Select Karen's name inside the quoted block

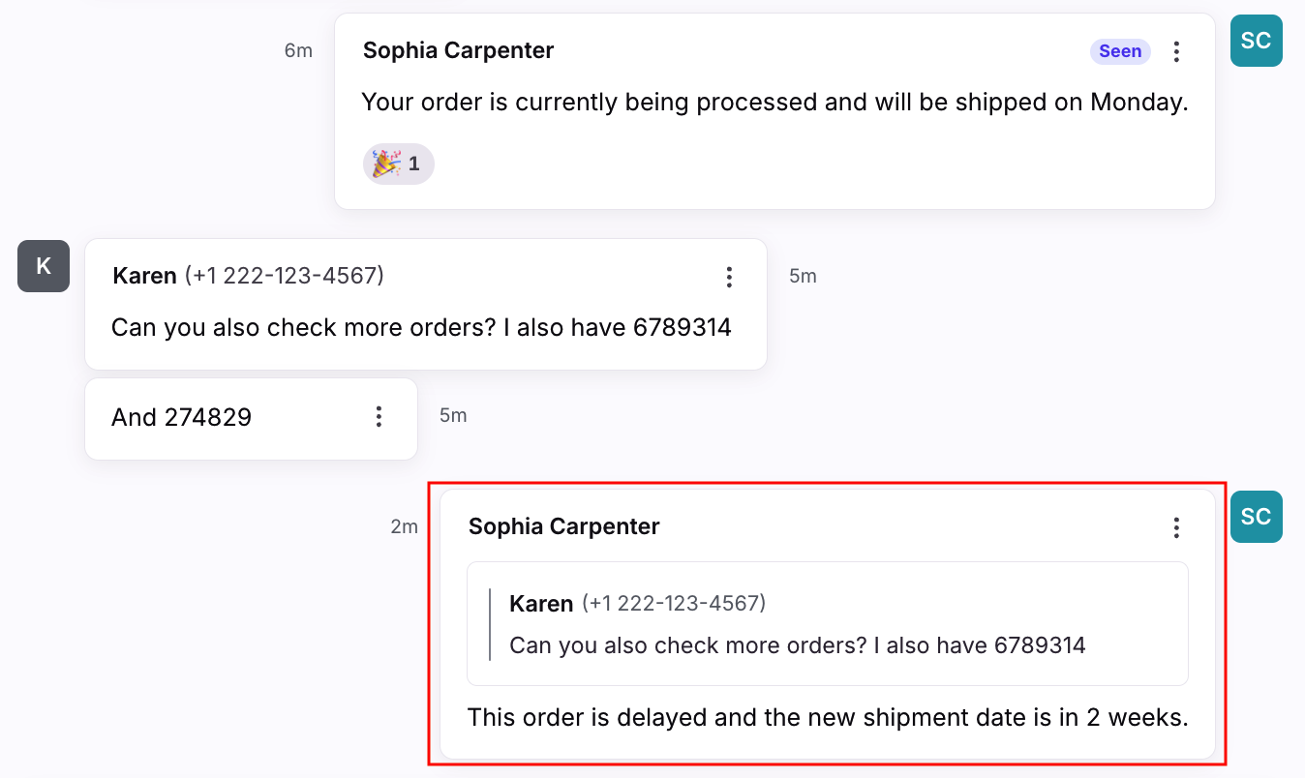tap(541, 604)
